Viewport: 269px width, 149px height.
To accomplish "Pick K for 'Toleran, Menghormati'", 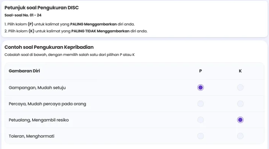I will pos(240,136).
